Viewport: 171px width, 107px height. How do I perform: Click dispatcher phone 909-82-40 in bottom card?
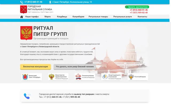coord(75,97)
